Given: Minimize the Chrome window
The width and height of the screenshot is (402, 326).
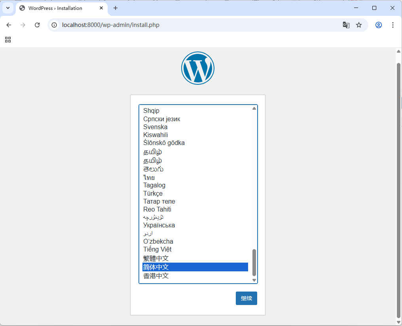Looking at the screenshot, I should click(x=356, y=8).
